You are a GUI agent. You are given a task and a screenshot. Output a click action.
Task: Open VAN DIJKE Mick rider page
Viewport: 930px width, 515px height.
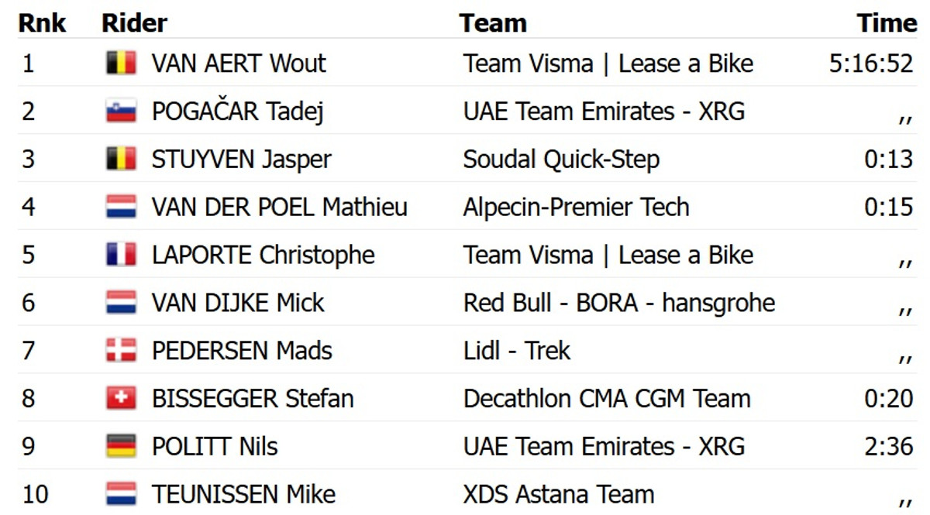click(238, 303)
